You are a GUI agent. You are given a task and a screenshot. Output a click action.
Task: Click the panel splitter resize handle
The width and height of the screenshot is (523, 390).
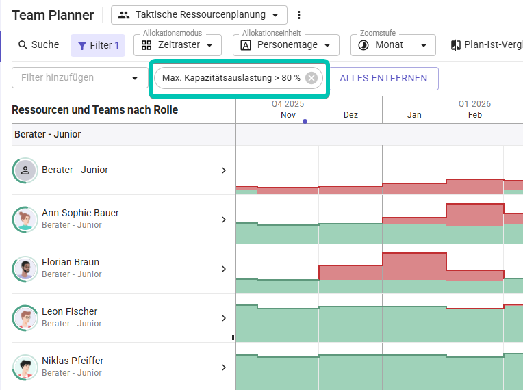pyautogui.click(x=233, y=337)
